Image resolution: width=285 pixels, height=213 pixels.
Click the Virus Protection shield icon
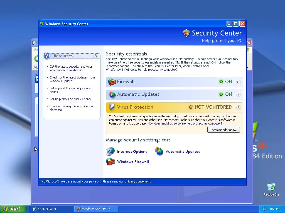(112, 107)
